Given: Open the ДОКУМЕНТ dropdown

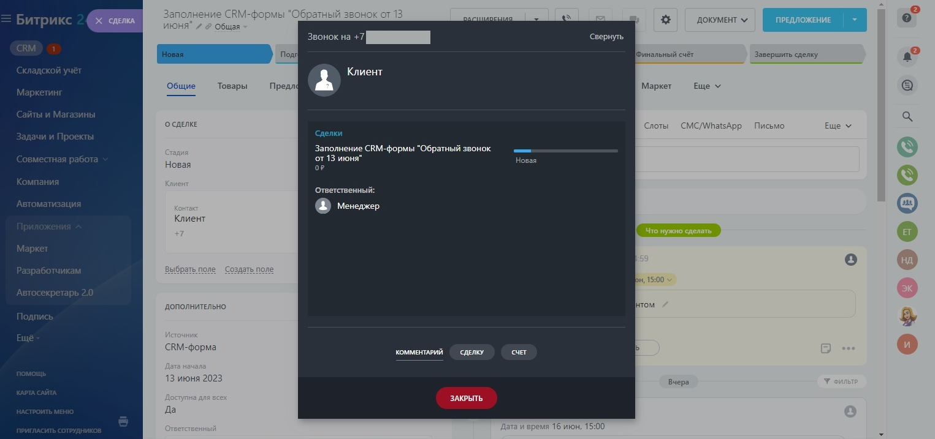Looking at the screenshot, I should pos(720,20).
